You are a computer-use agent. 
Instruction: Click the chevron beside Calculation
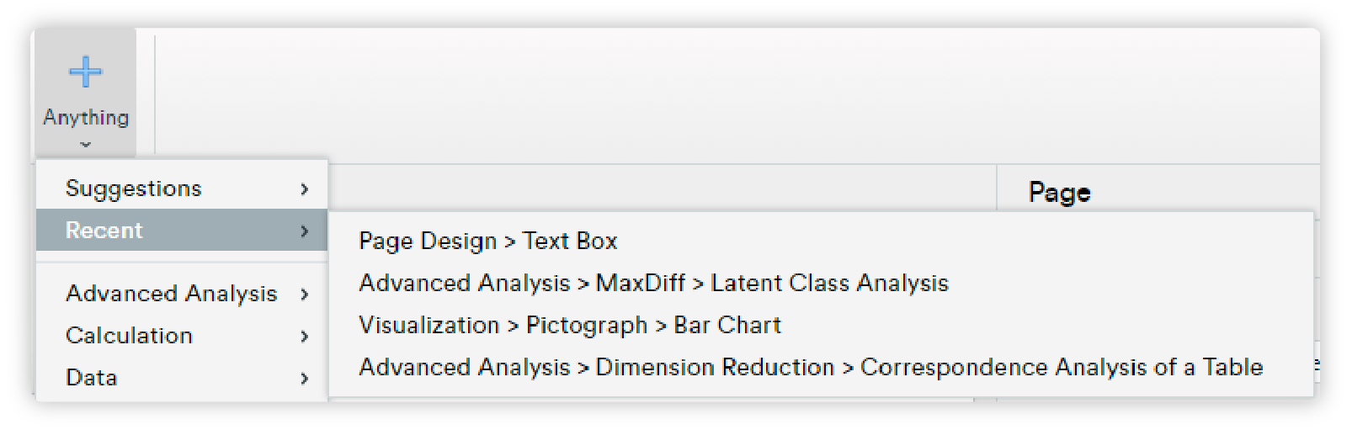pos(305,336)
